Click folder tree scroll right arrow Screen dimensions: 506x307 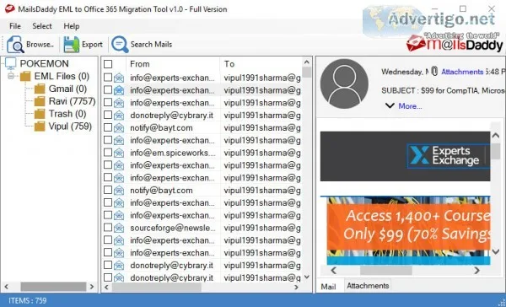tap(92, 287)
